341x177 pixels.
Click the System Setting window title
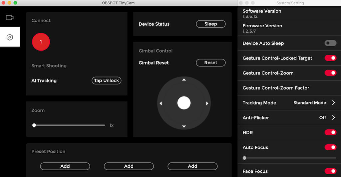(290, 3)
